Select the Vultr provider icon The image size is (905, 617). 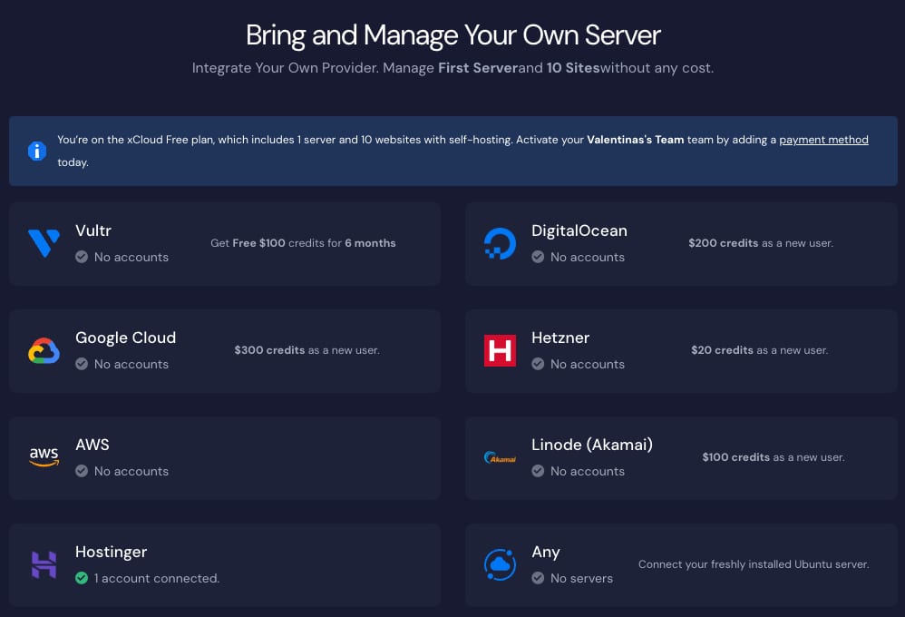[x=45, y=243]
